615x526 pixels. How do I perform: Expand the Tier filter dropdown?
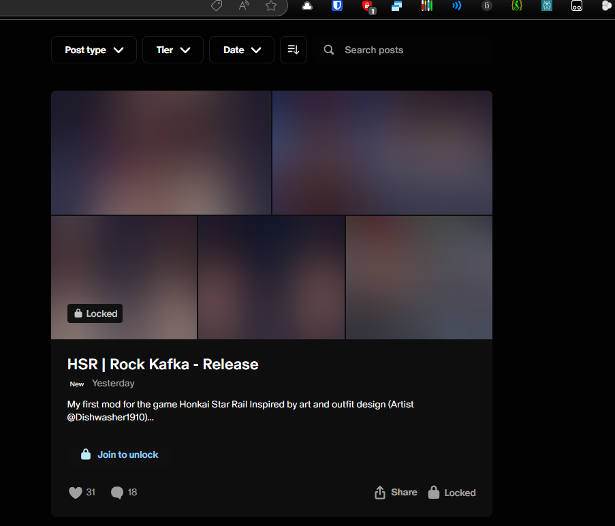172,50
